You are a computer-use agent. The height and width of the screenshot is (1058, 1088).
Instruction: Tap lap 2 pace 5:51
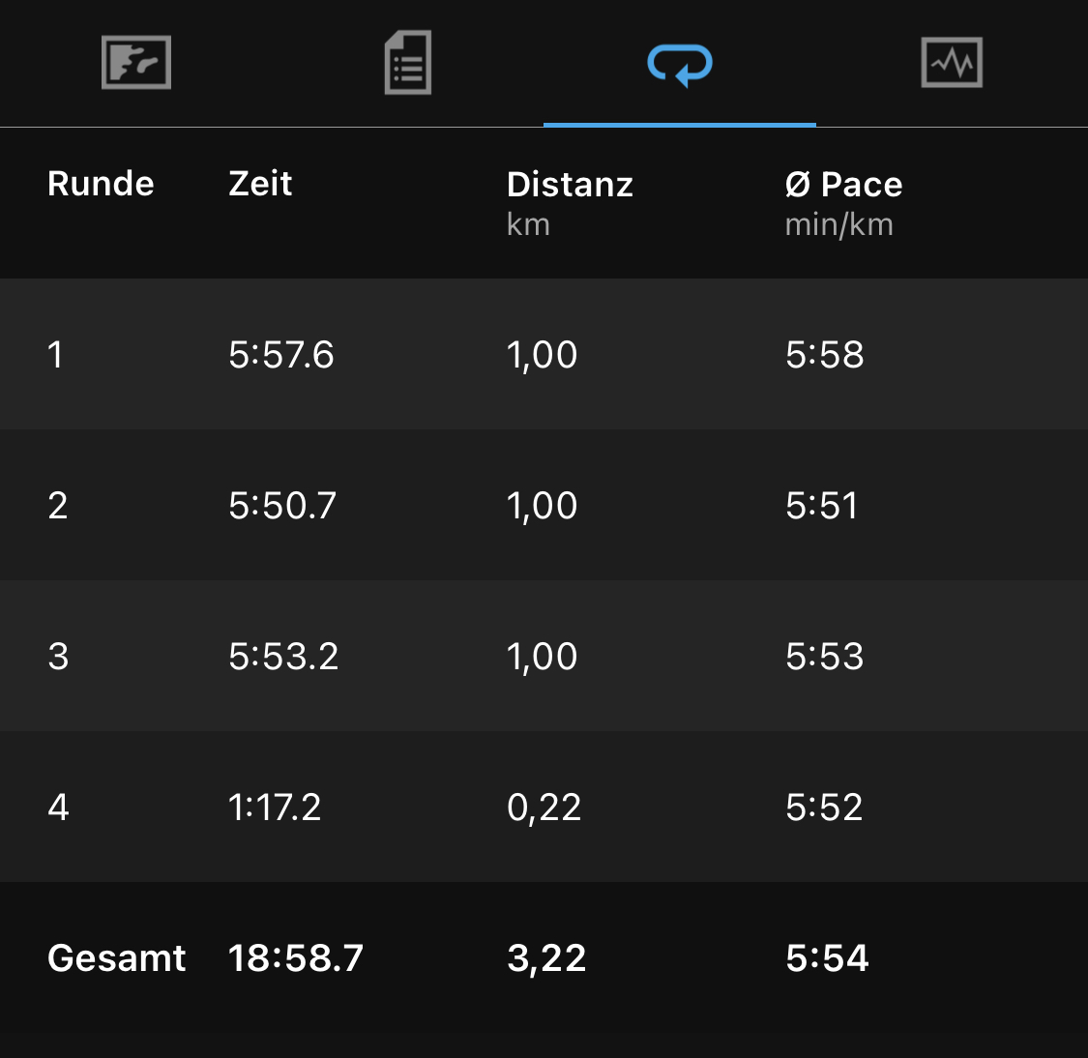pyautogui.click(x=821, y=506)
